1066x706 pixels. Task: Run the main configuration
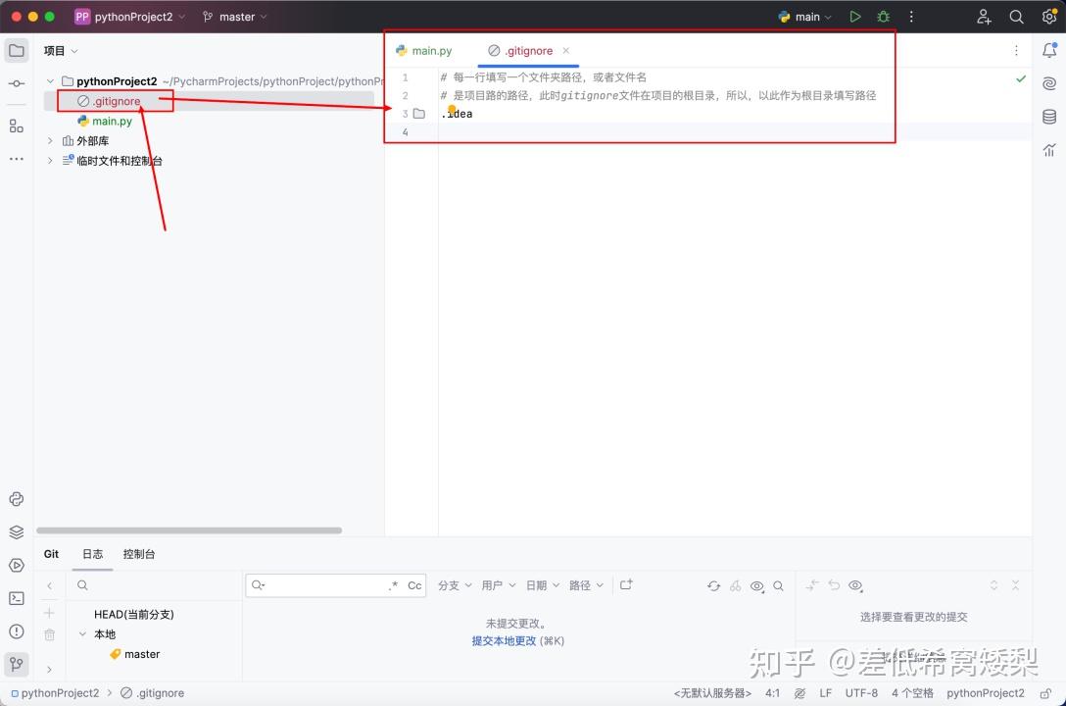(855, 17)
